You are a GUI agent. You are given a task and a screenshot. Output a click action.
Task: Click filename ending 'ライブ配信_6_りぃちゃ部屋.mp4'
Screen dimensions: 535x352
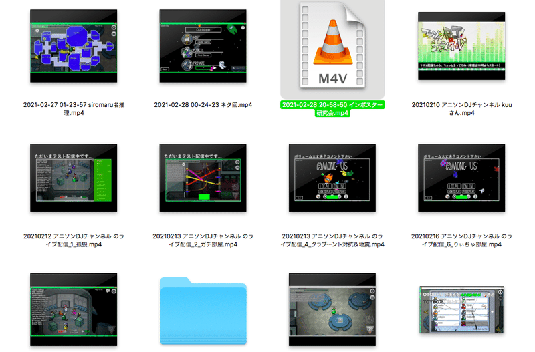(461, 240)
